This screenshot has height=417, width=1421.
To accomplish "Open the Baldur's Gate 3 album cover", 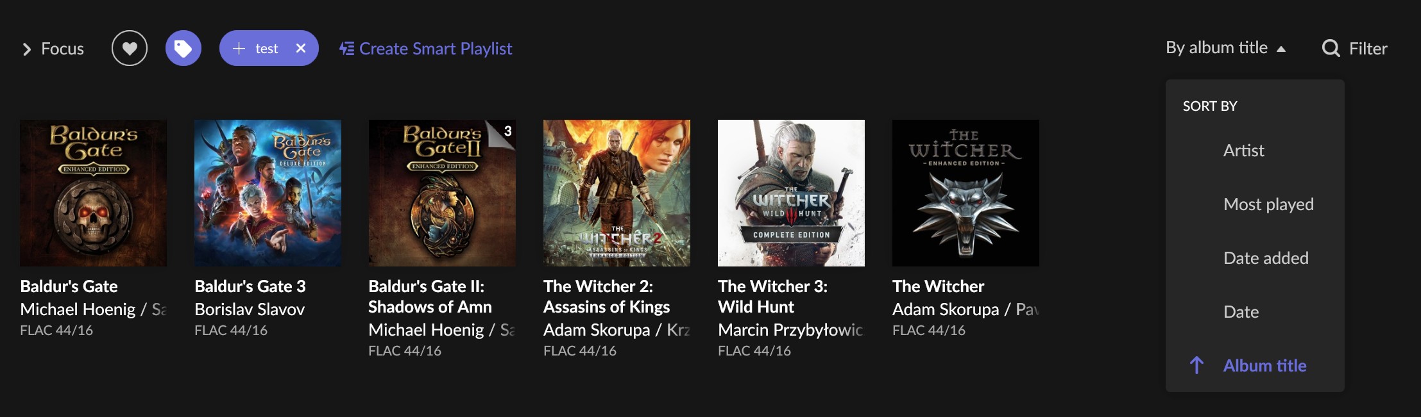I will pyautogui.click(x=268, y=193).
